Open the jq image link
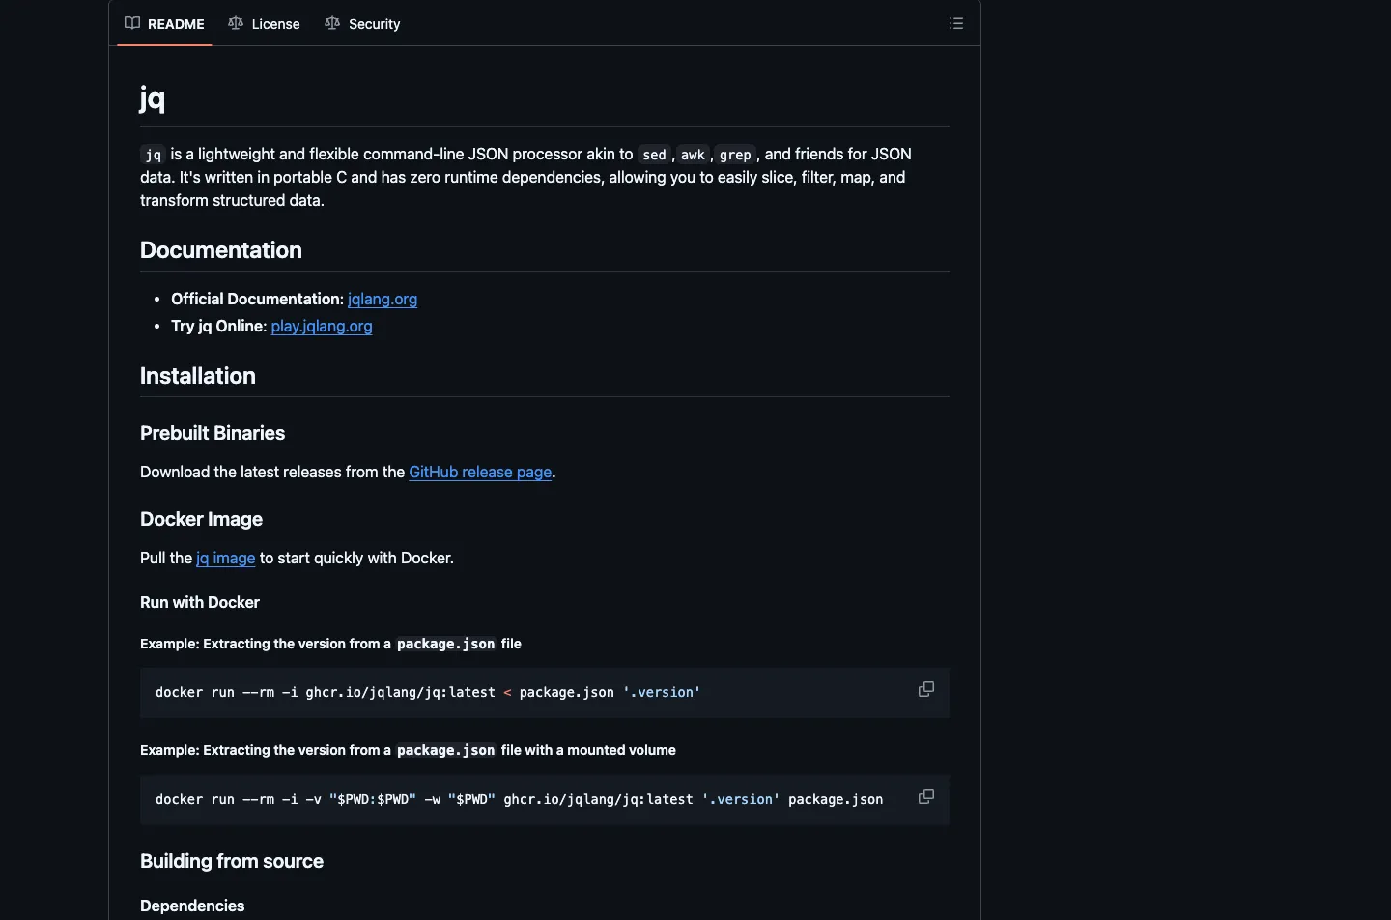1391x920 pixels. (x=226, y=558)
